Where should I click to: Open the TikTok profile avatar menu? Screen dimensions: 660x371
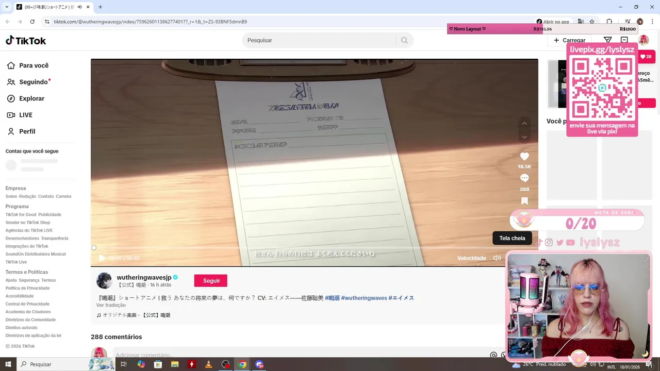[643, 40]
